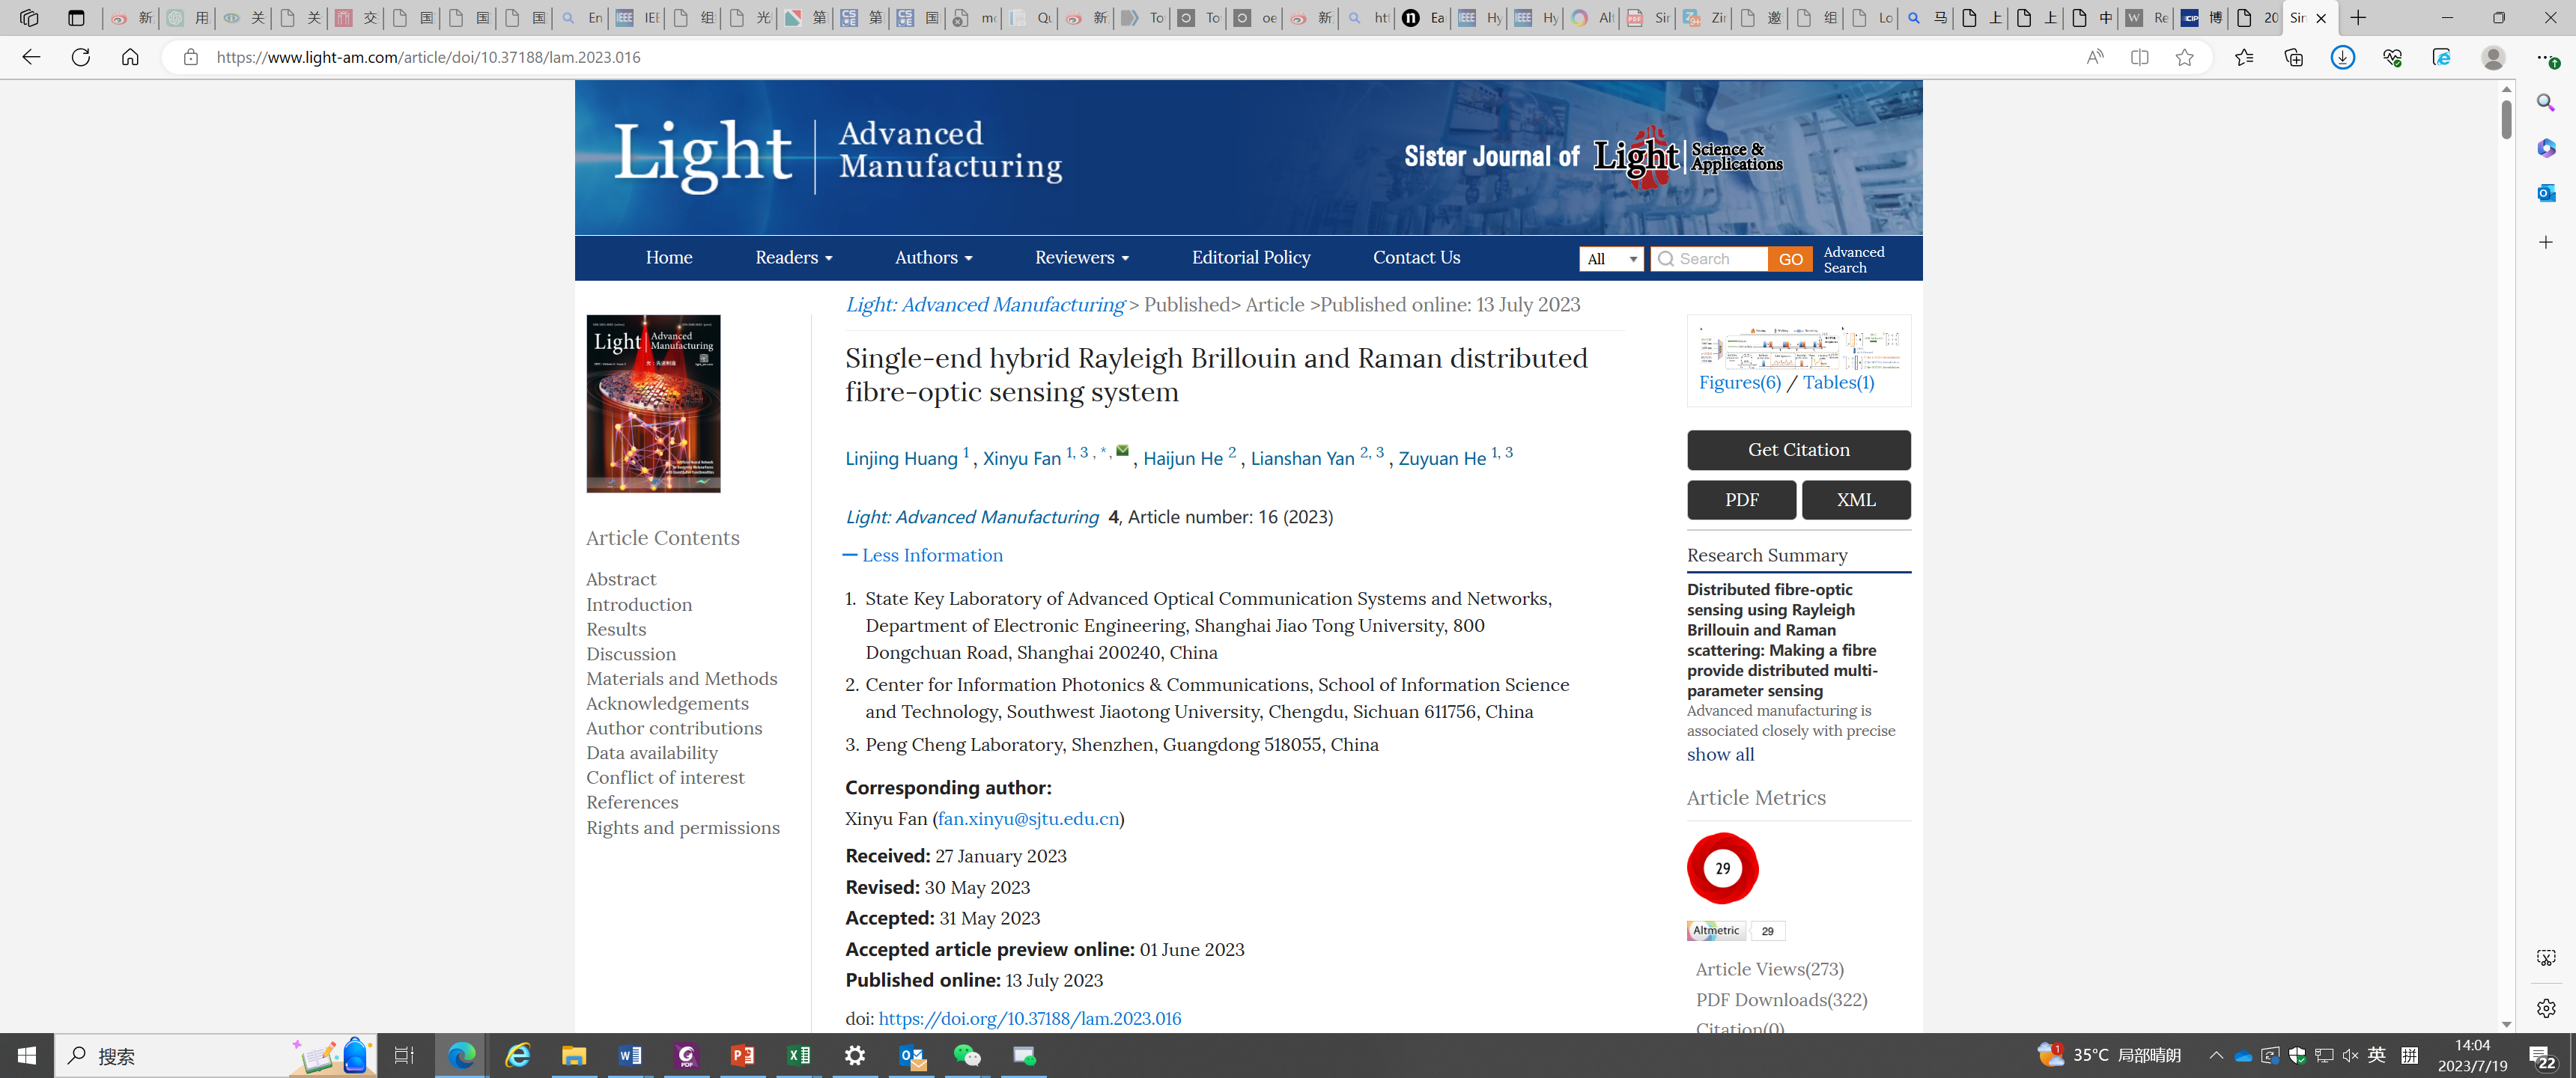Screen dimensions: 2576x1078
Task: Launch Outlook from the Edge sidebar
Action: pos(2546,192)
